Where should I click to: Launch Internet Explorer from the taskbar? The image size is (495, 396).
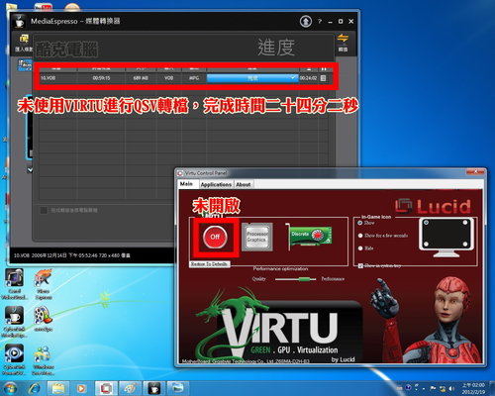click(x=35, y=388)
